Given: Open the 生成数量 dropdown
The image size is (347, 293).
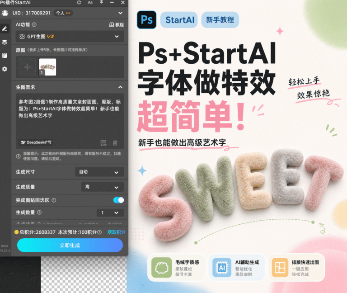Looking at the screenshot, I should coord(110,213).
